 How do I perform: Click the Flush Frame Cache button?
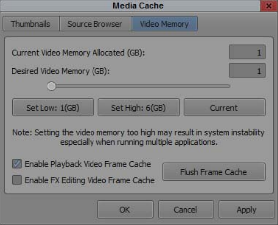214,172
